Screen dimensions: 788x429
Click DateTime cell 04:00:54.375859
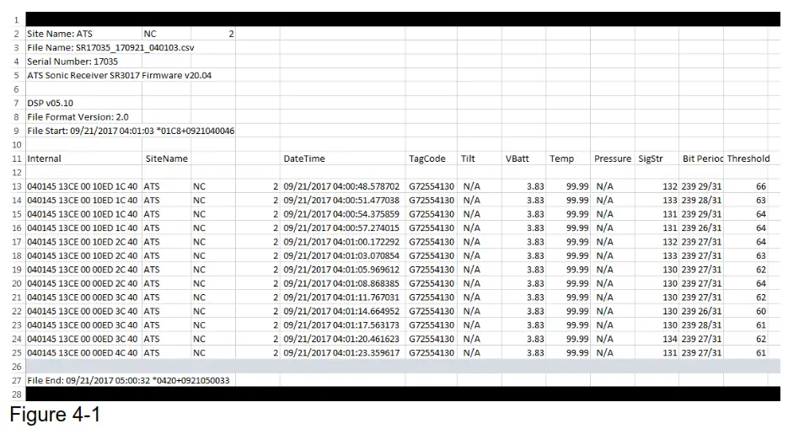point(343,214)
